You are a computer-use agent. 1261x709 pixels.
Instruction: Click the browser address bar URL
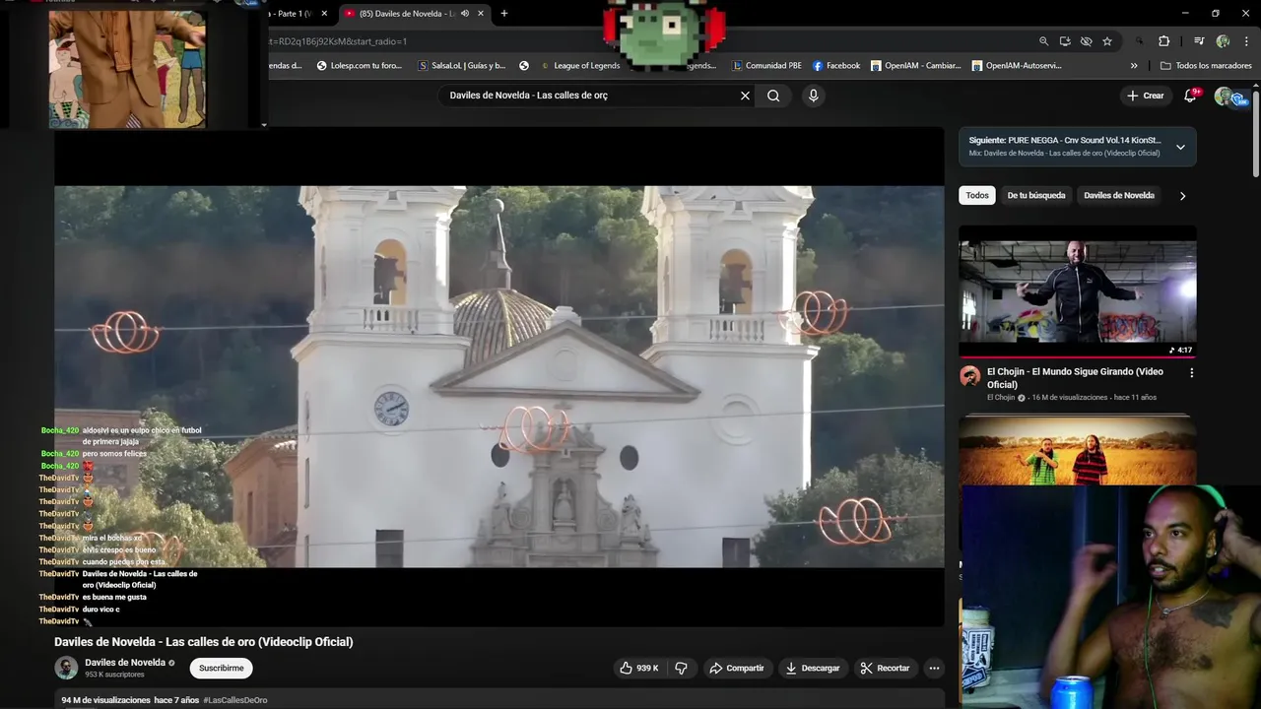pos(339,41)
